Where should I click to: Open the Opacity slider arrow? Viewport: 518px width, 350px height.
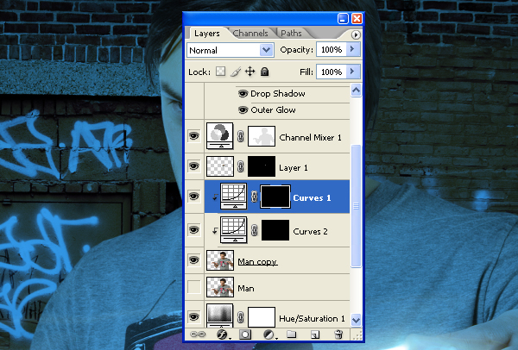tap(352, 49)
